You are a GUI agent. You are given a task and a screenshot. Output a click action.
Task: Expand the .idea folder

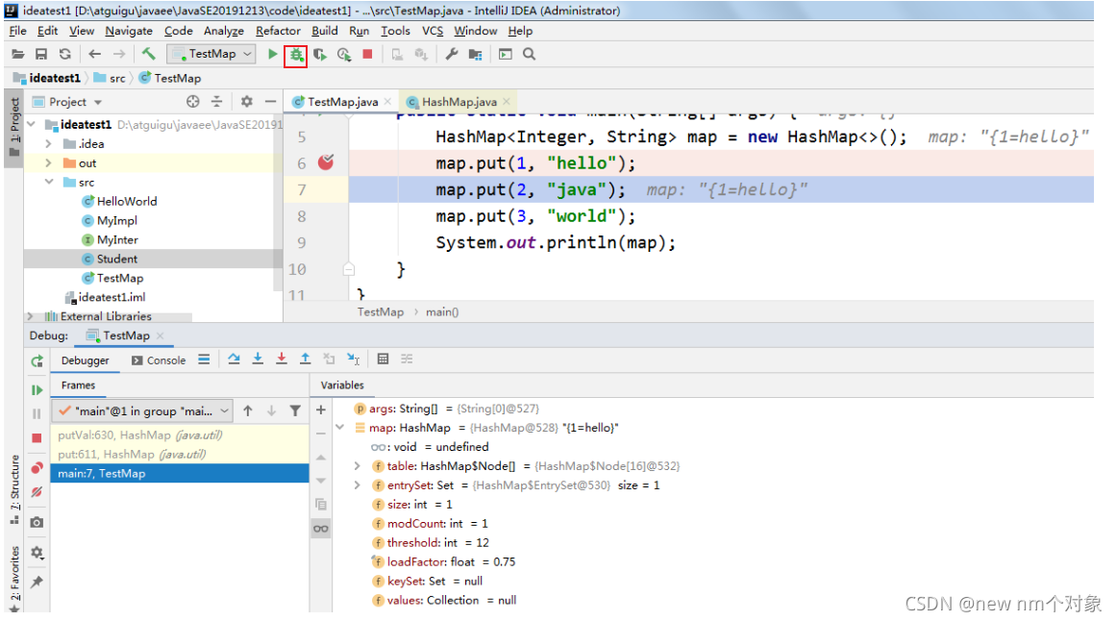pyautogui.click(x=48, y=144)
